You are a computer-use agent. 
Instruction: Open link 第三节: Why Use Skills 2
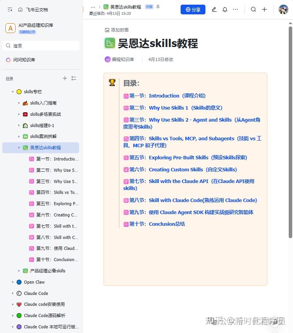click(x=192, y=123)
